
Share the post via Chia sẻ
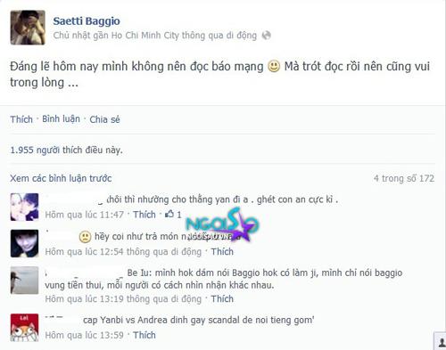(x=104, y=119)
